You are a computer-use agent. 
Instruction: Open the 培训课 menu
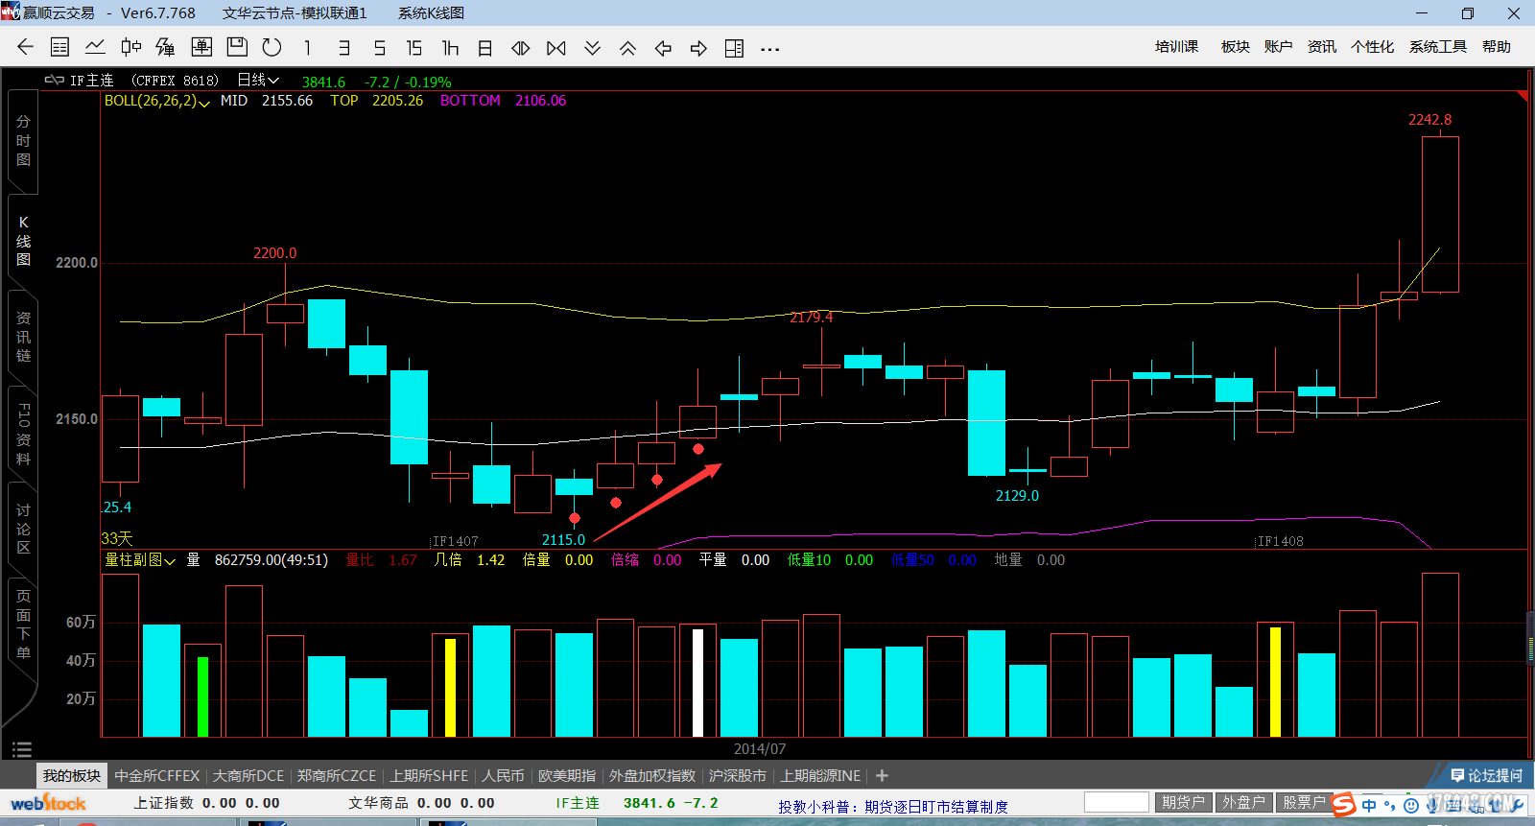1176,47
